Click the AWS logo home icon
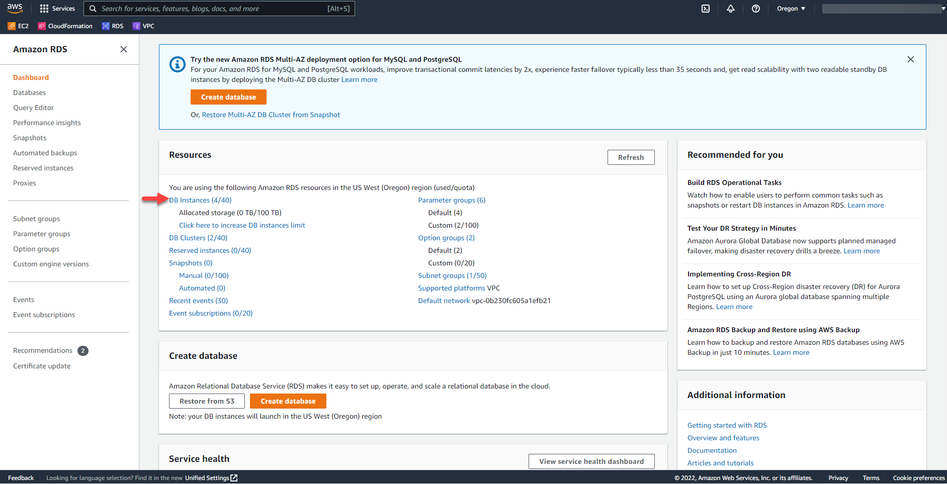 coord(15,9)
